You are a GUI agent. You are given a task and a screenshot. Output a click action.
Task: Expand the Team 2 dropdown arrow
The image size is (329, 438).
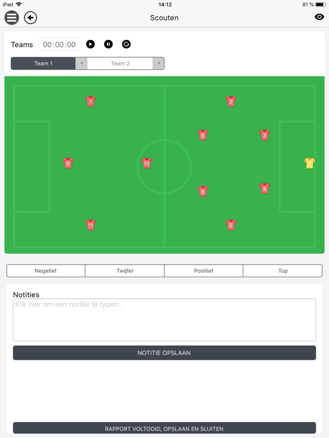[x=158, y=63]
